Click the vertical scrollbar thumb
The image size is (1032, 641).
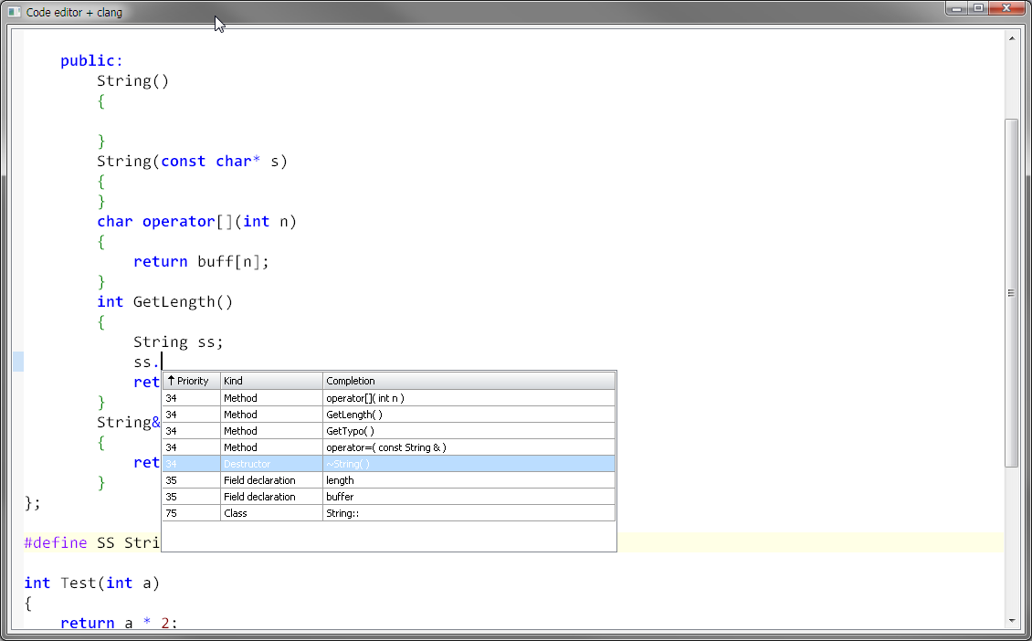(1011, 292)
